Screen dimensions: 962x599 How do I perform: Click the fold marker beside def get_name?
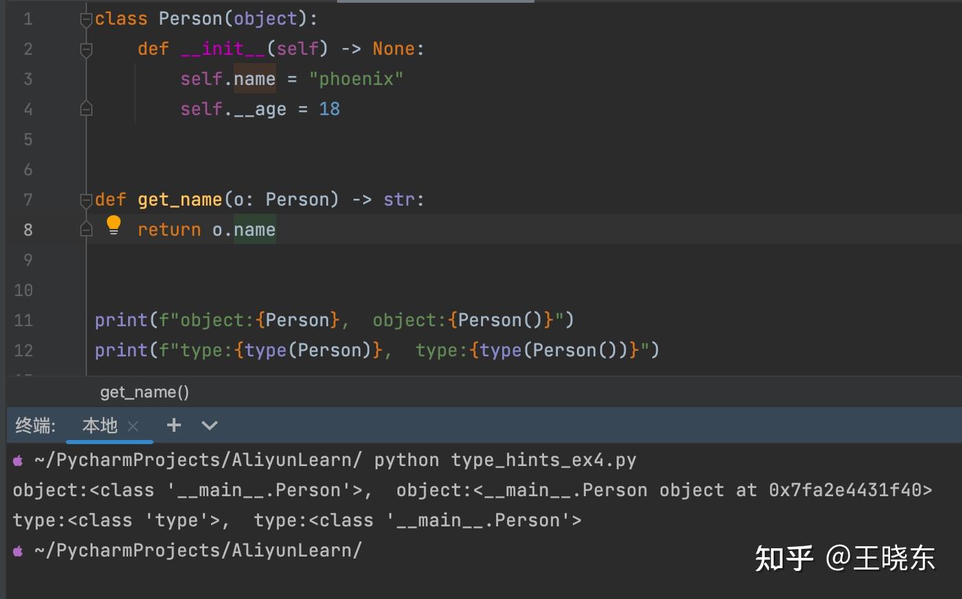pyautogui.click(x=86, y=200)
